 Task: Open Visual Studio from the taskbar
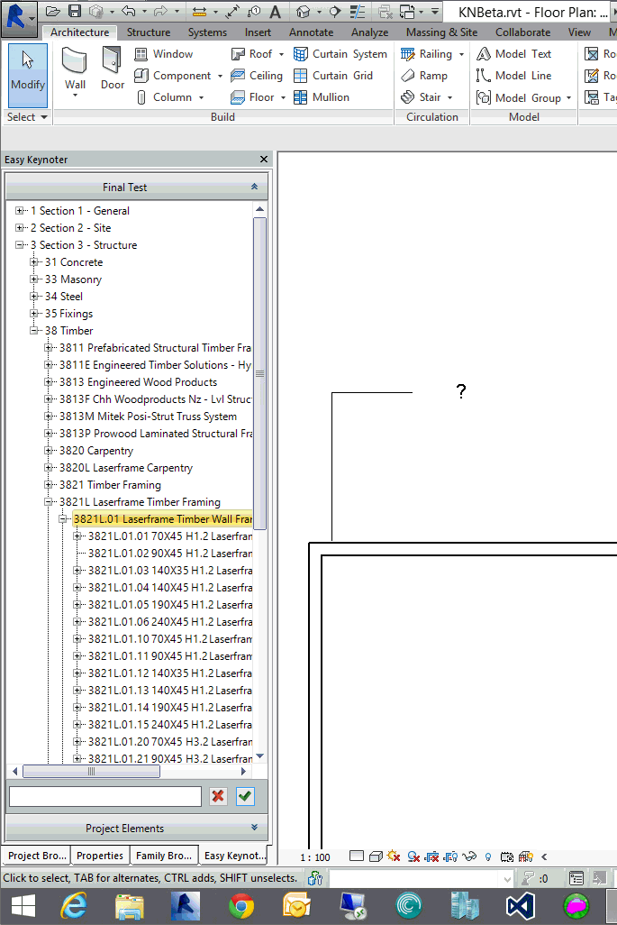tap(520, 905)
